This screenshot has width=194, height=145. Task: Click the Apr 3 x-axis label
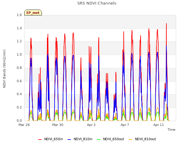pyautogui.click(x=91, y=125)
